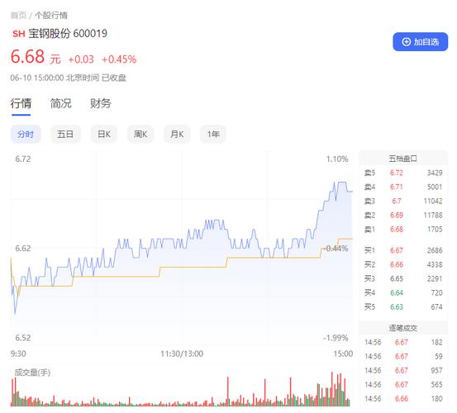Viewport: 457px width, 413px height.
Task: Click the SH exchange badge
Action: click(19, 34)
